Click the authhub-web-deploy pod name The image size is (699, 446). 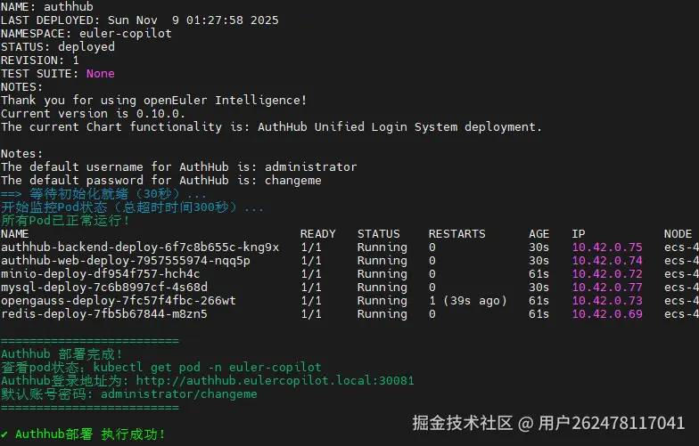pos(126,261)
